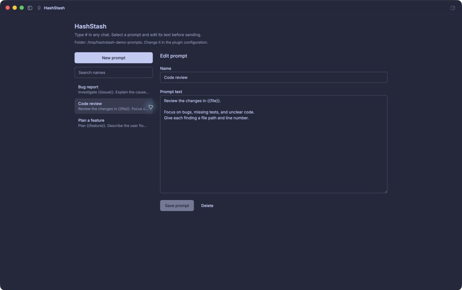Viewport: 462px width, 290px height.
Task: Click into the Name input field
Action: click(x=273, y=77)
